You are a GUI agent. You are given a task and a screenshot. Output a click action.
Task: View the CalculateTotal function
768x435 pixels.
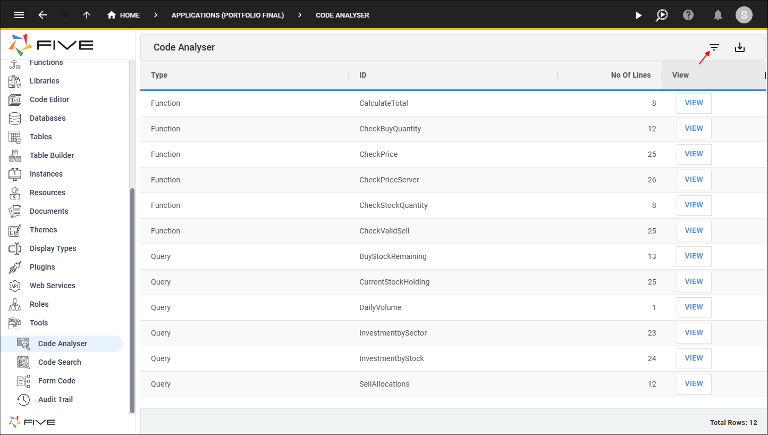pos(694,103)
